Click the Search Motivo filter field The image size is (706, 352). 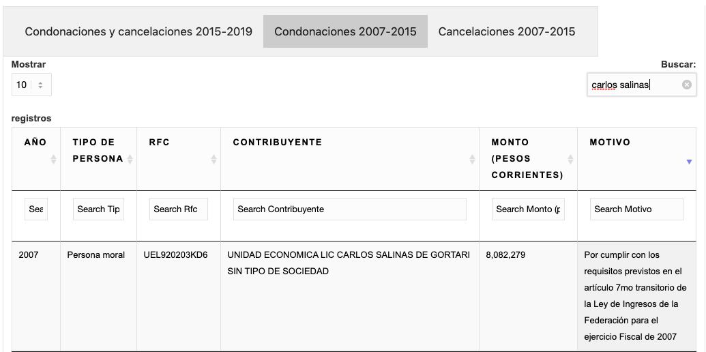[636, 209]
